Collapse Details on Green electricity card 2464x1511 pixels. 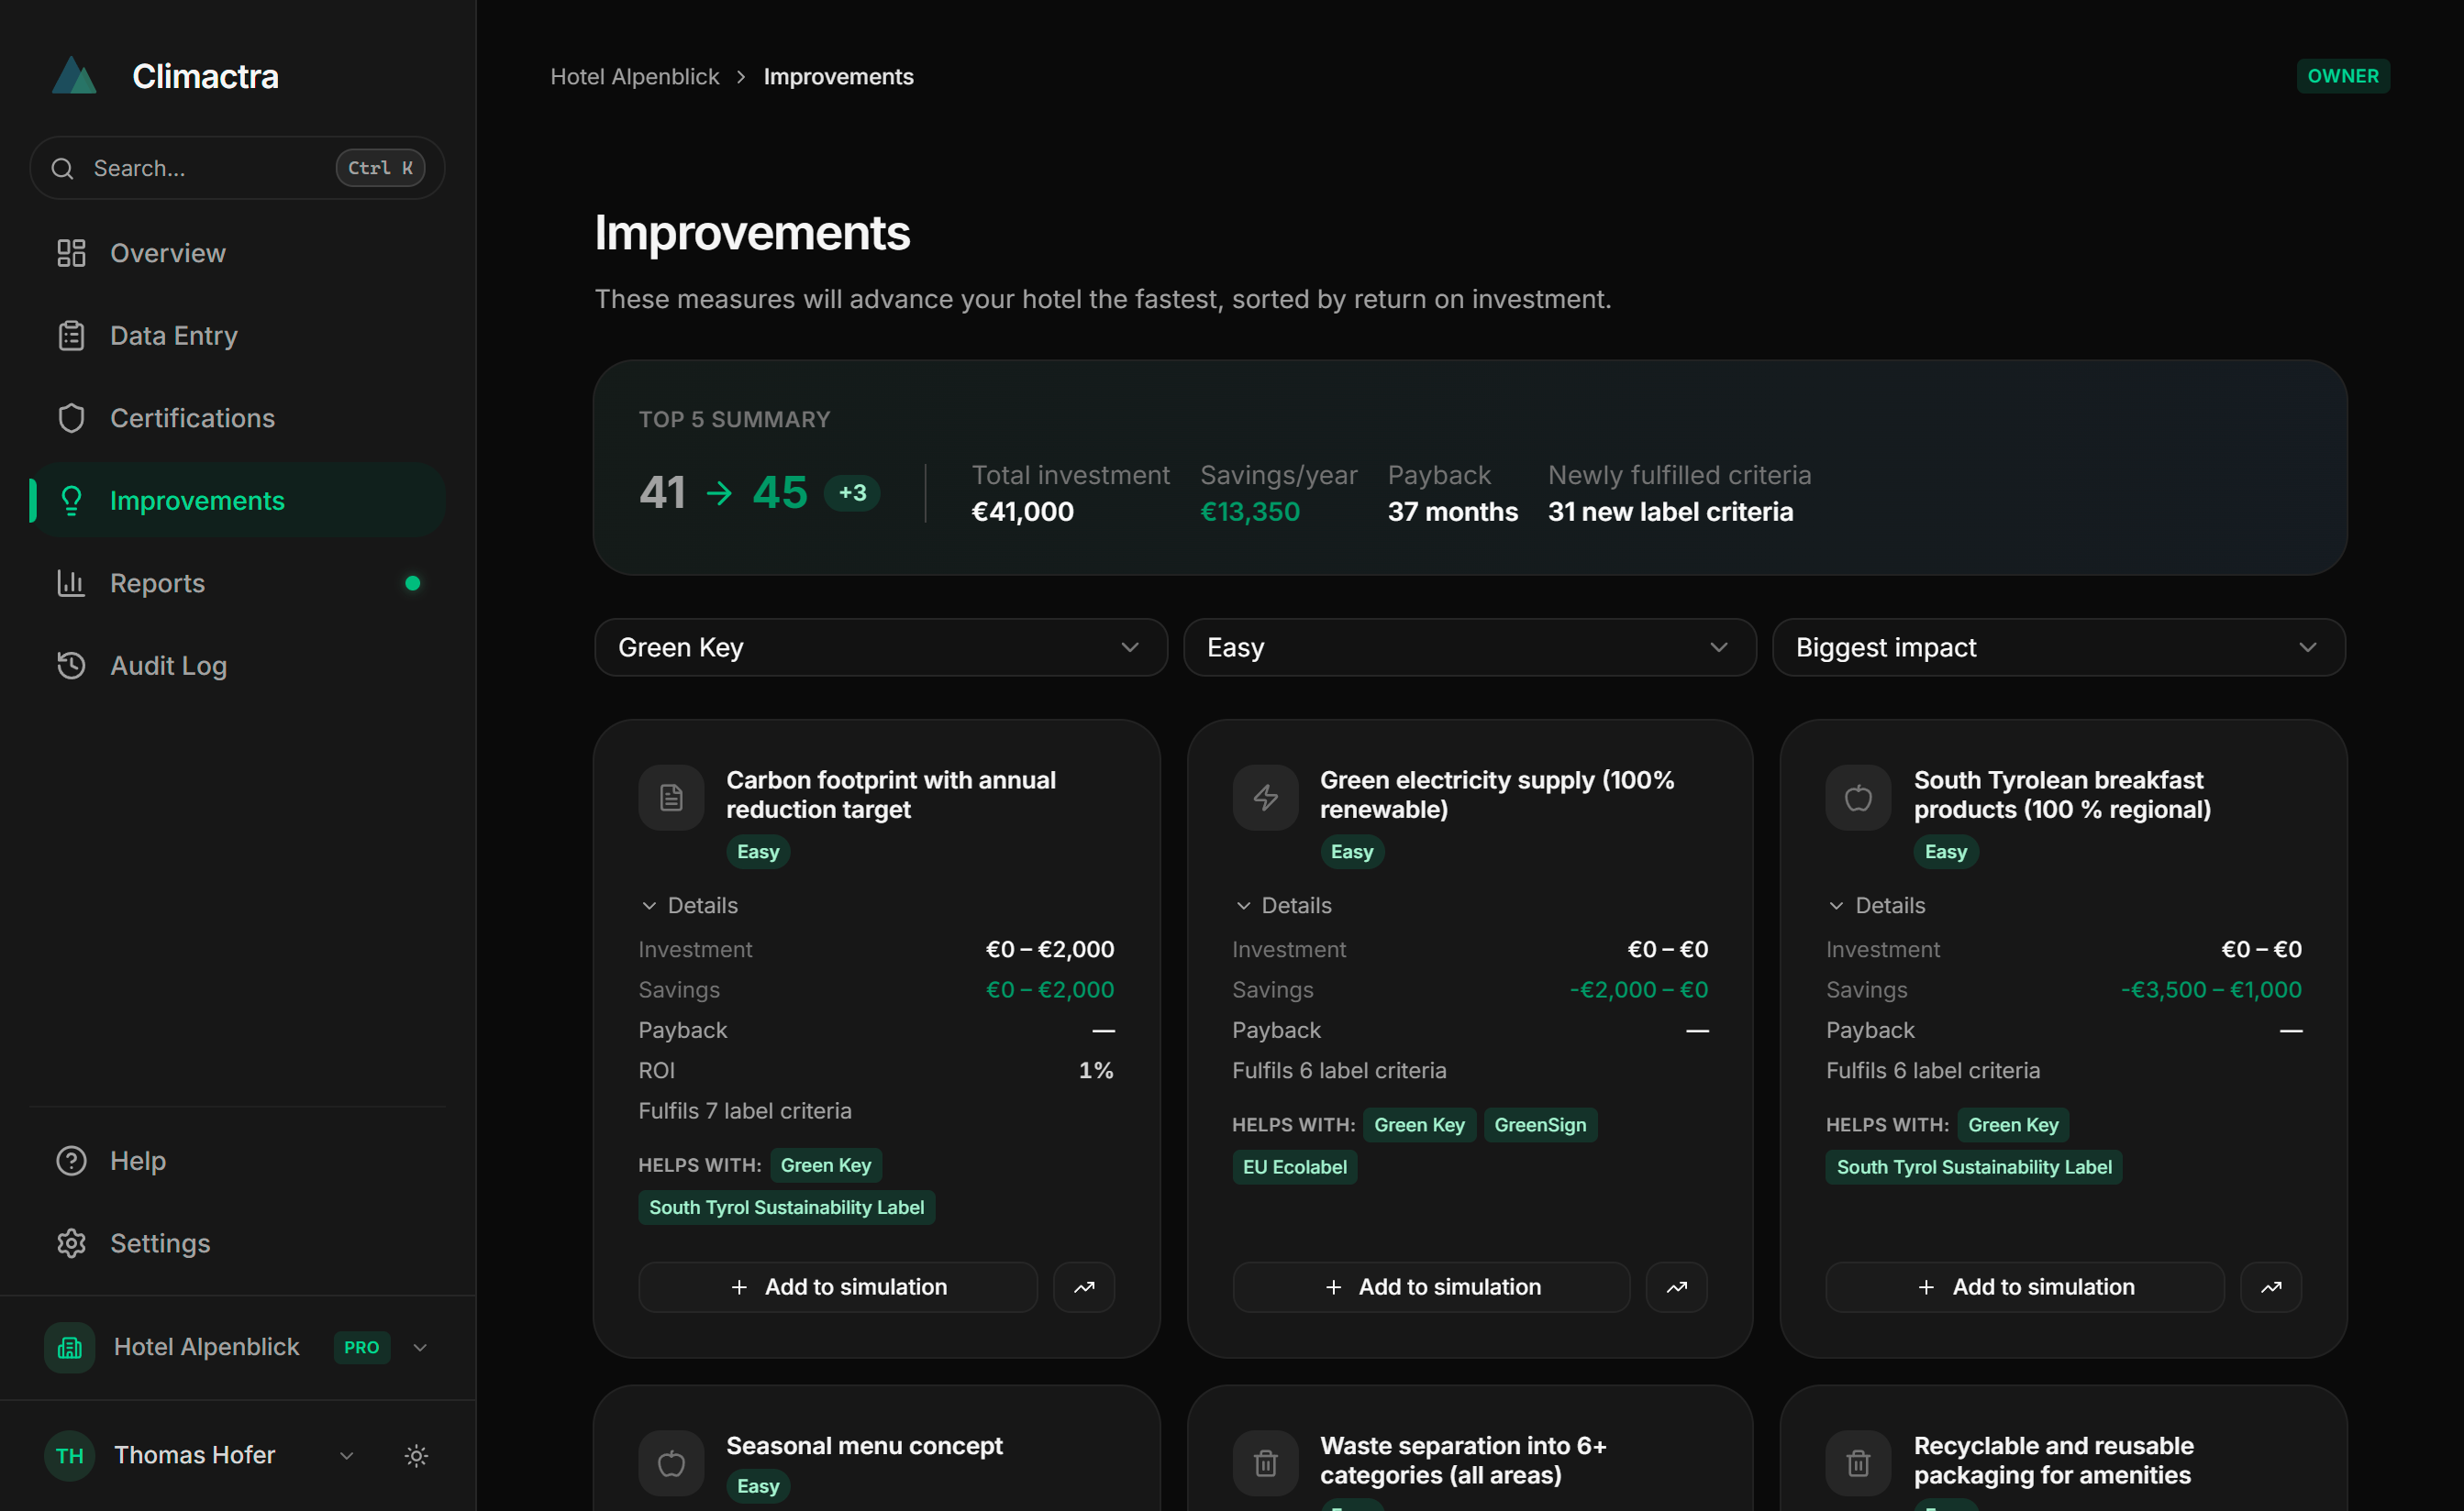click(x=1283, y=905)
